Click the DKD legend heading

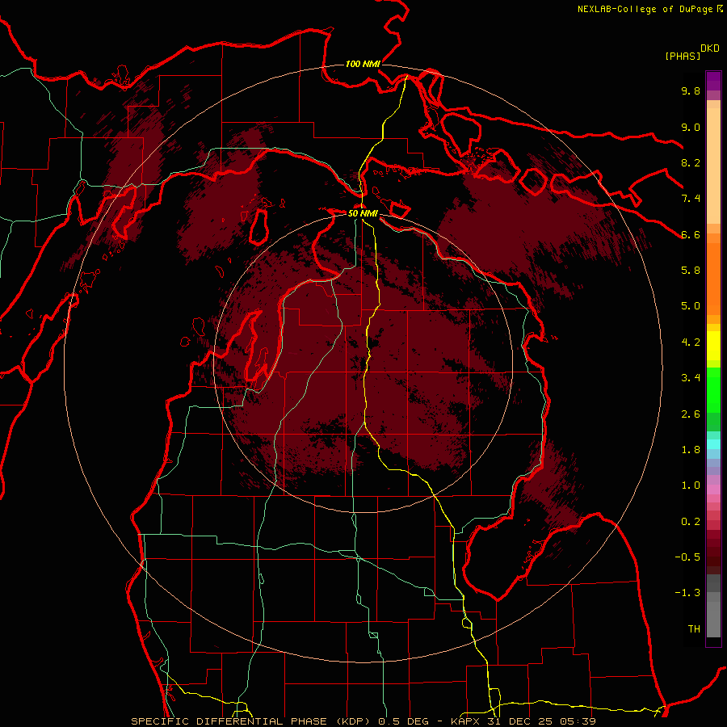[x=709, y=48]
